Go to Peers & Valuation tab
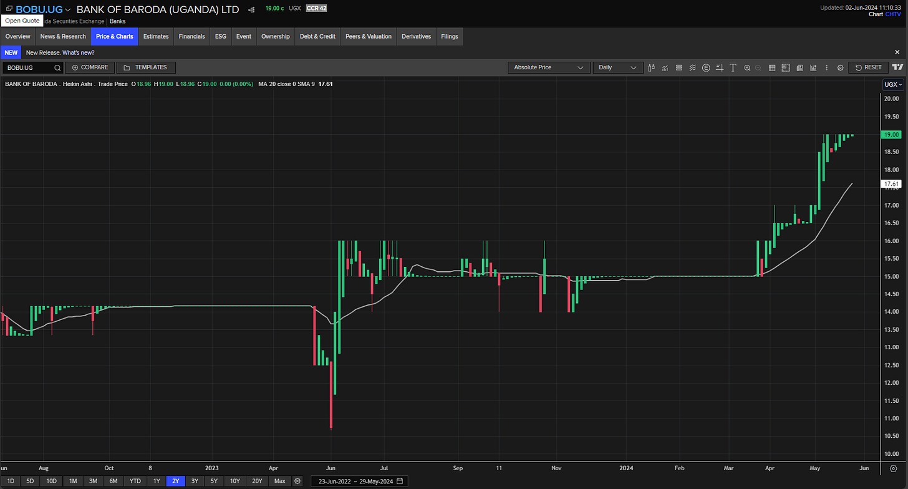This screenshot has width=908, height=489. pos(369,36)
